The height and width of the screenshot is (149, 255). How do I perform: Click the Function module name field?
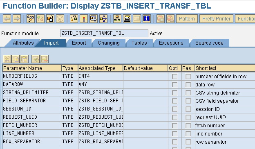tap(104, 33)
